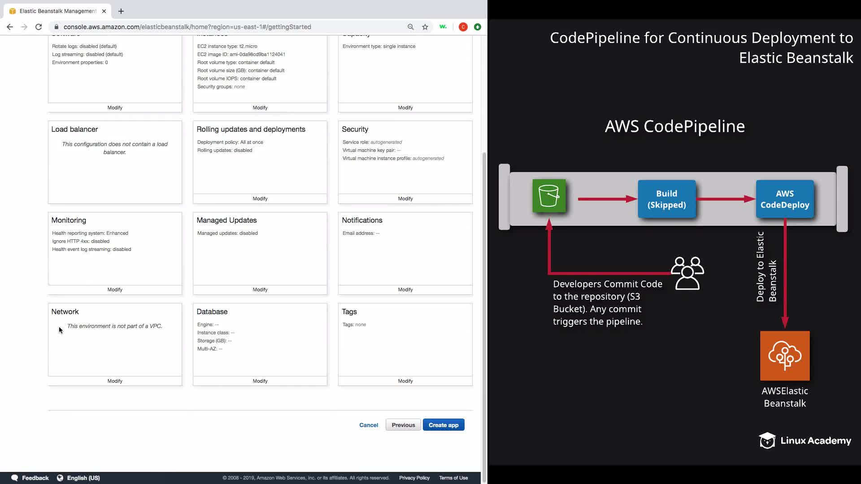Bookmark page with star icon
Screen dimensions: 861x484
[x=425, y=27]
